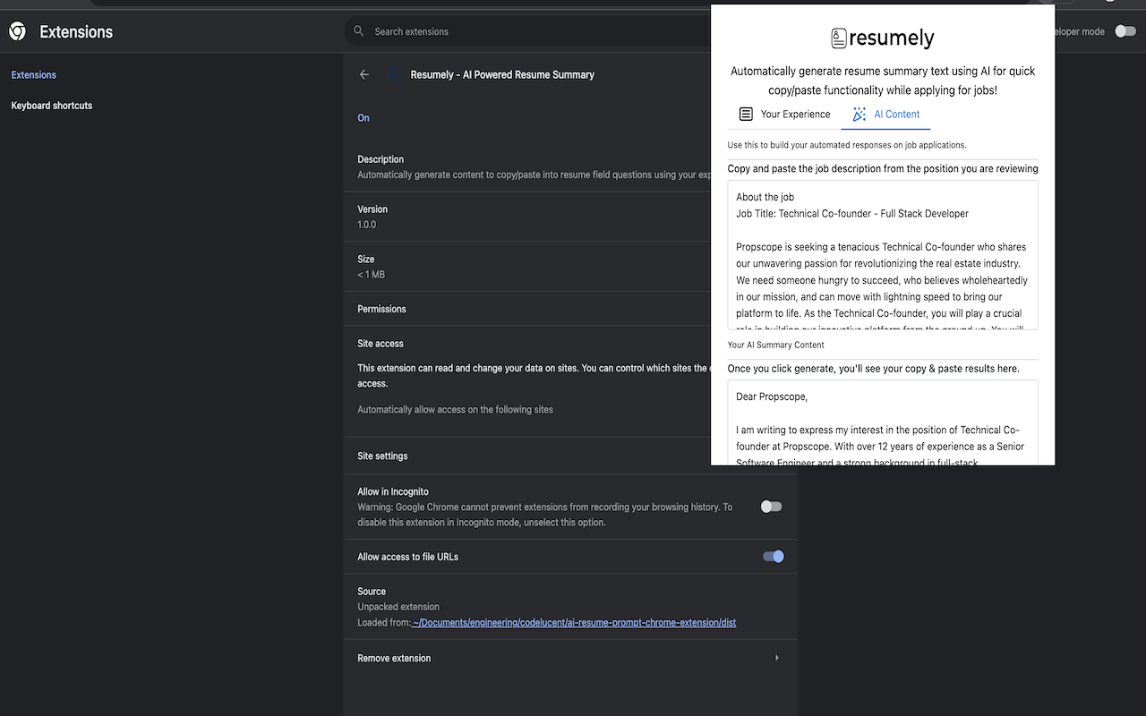Open the Keyboard shortcuts page
This screenshot has height=716, width=1146.
51,105
